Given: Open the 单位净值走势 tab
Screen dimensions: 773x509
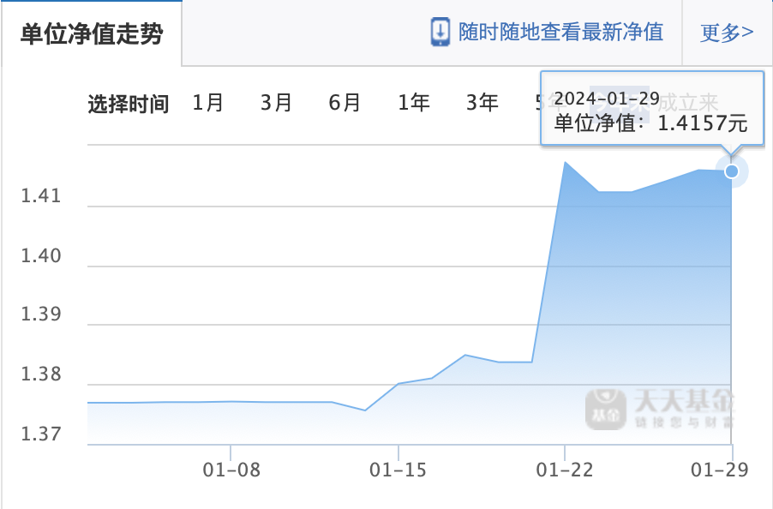Looking at the screenshot, I should [x=92, y=33].
